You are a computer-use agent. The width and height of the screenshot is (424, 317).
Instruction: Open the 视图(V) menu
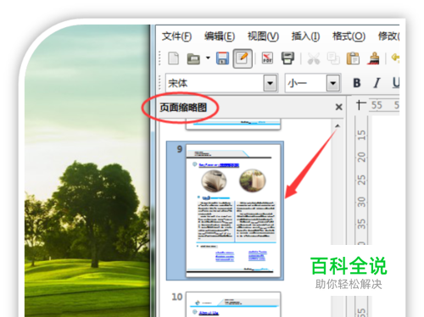point(263,36)
